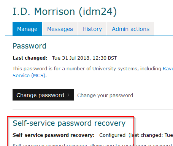Click the I.D. Morrison (idm24) page title

(x=65, y=11)
